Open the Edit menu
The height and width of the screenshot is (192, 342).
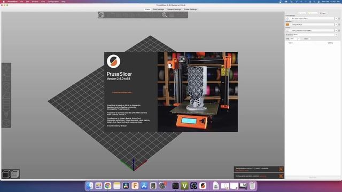click(x=27, y=2)
